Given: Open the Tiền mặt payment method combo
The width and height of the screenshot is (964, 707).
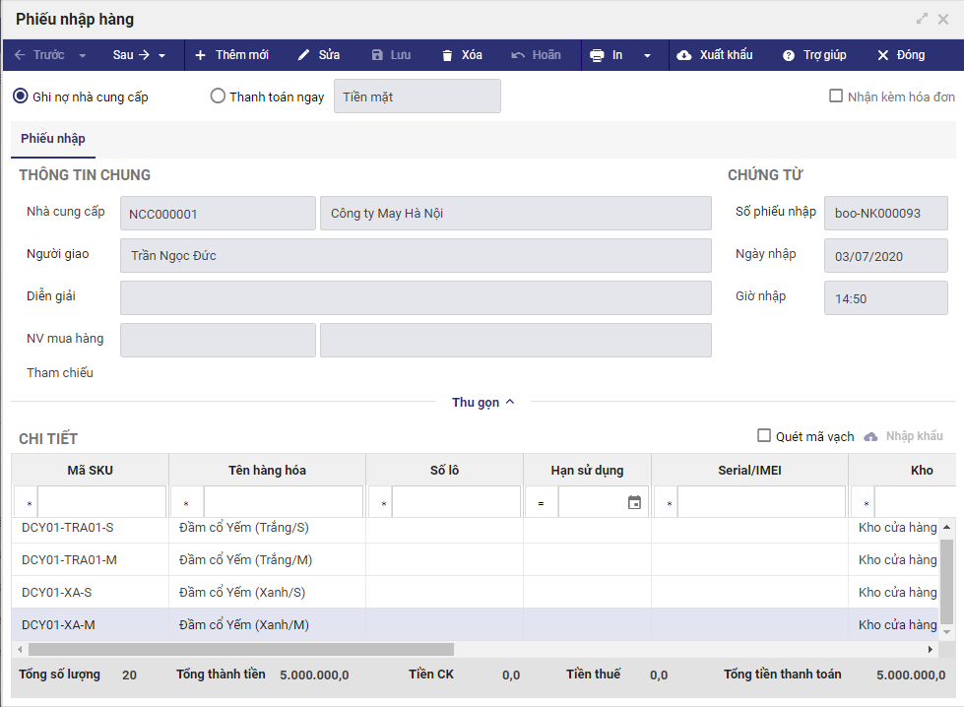Looking at the screenshot, I should (x=418, y=96).
